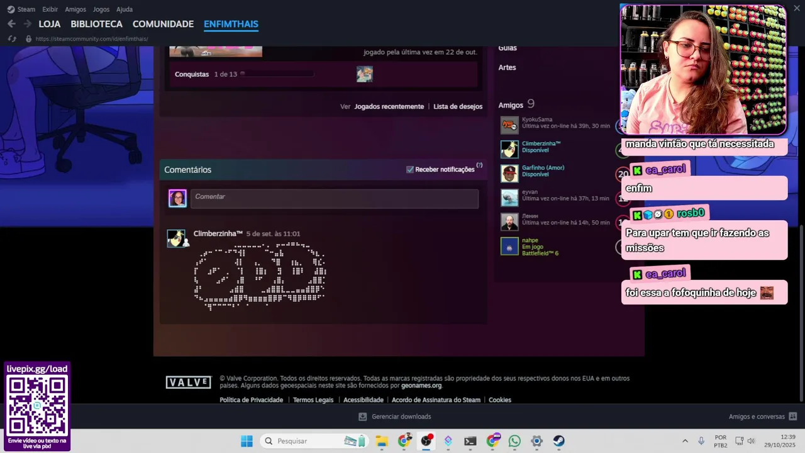
Task: Open Termos Legais link
Action: pyautogui.click(x=313, y=400)
